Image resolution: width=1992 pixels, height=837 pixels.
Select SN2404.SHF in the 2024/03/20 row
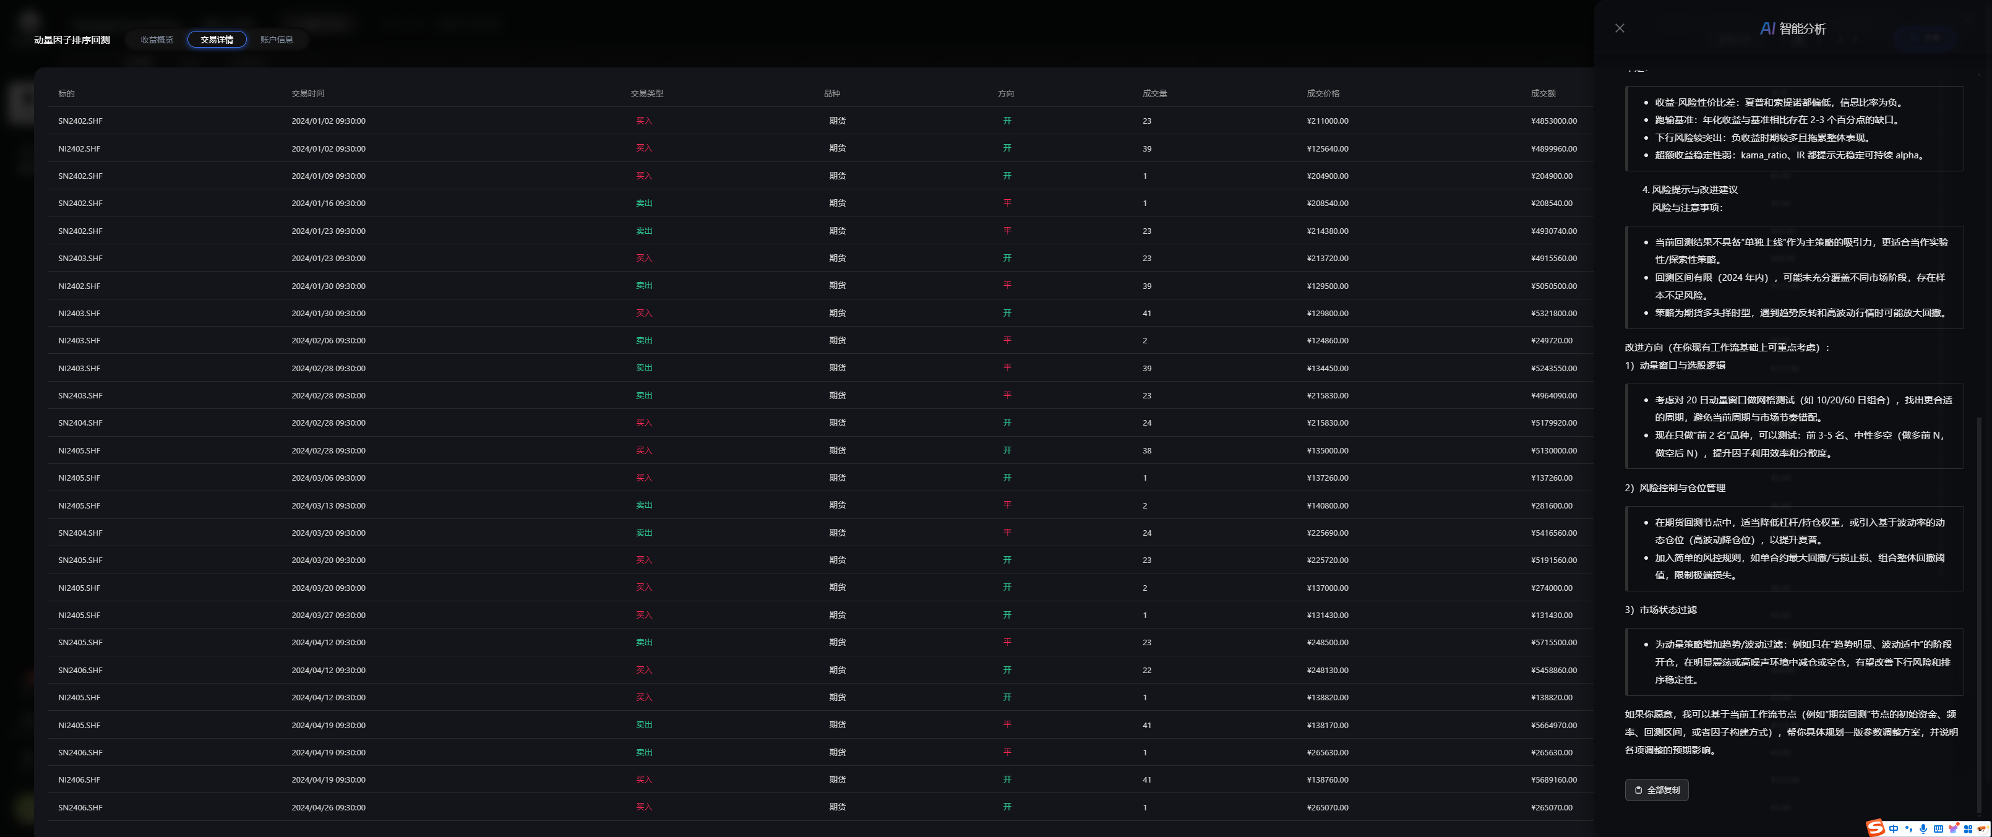80,533
